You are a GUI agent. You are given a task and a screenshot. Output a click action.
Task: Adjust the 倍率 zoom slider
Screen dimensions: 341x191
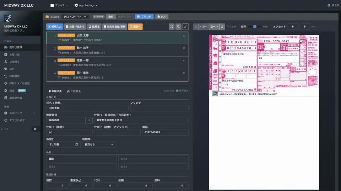coord(254,27)
